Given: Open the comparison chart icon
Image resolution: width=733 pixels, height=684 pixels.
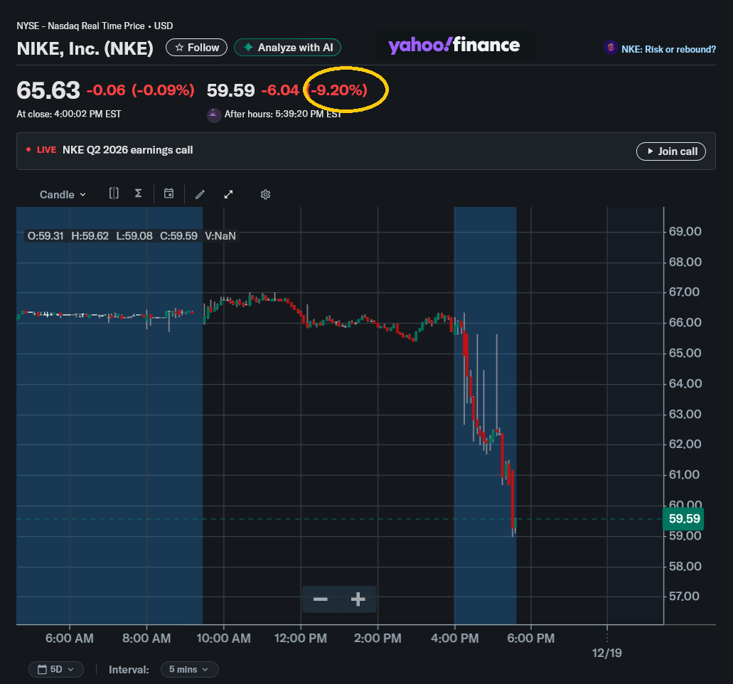Looking at the screenshot, I should pyautogui.click(x=114, y=193).
